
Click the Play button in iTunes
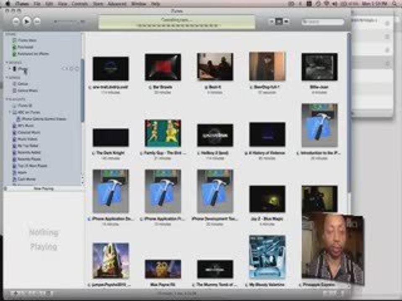(x=26, y=21)
